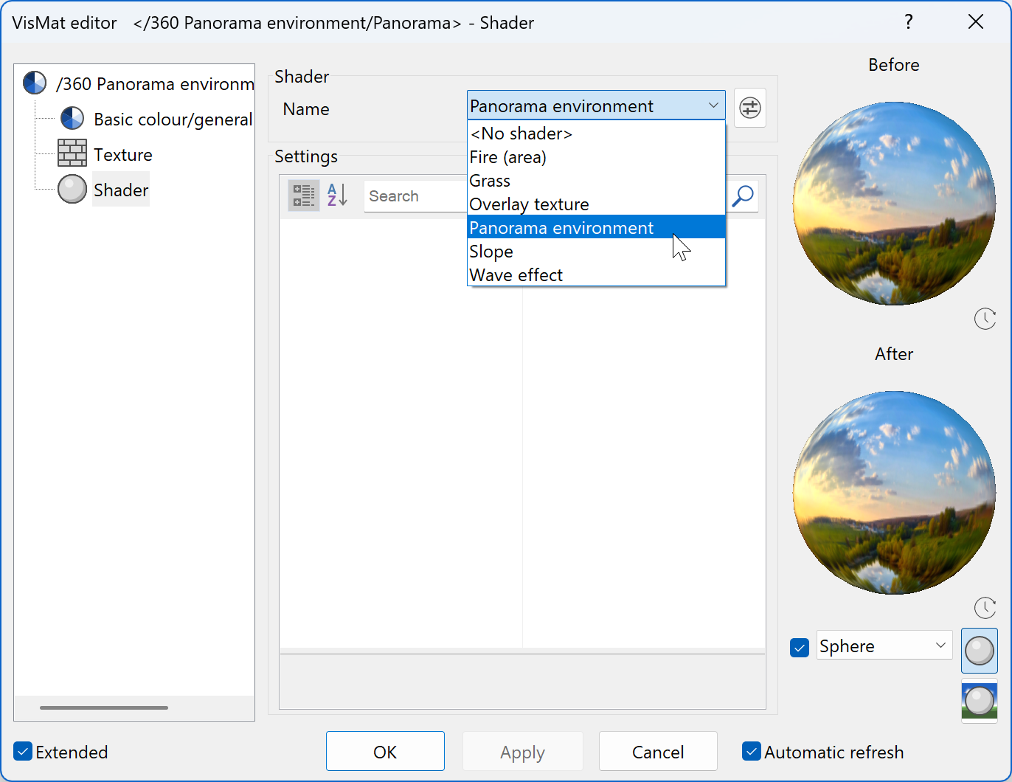Toggle the checkbox next to Sphere dropdown
The image size is (1012, 782).
[800, 647]
